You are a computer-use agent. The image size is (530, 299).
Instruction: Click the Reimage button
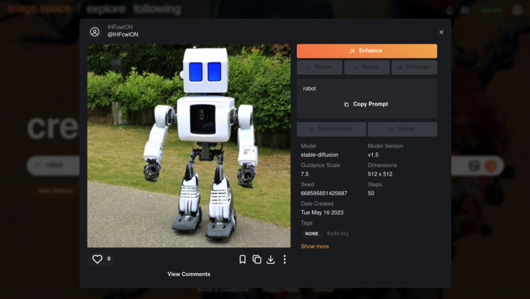414,67
